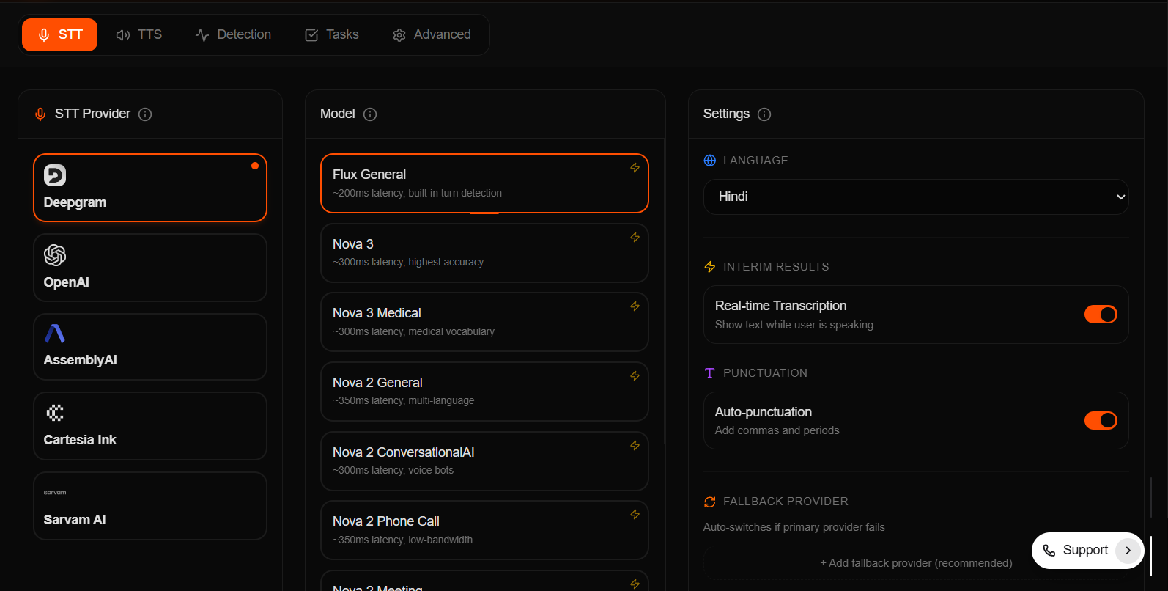Click the phone icon on Support button
This screenshot has height=591, width=1168.
(1049, 551)
